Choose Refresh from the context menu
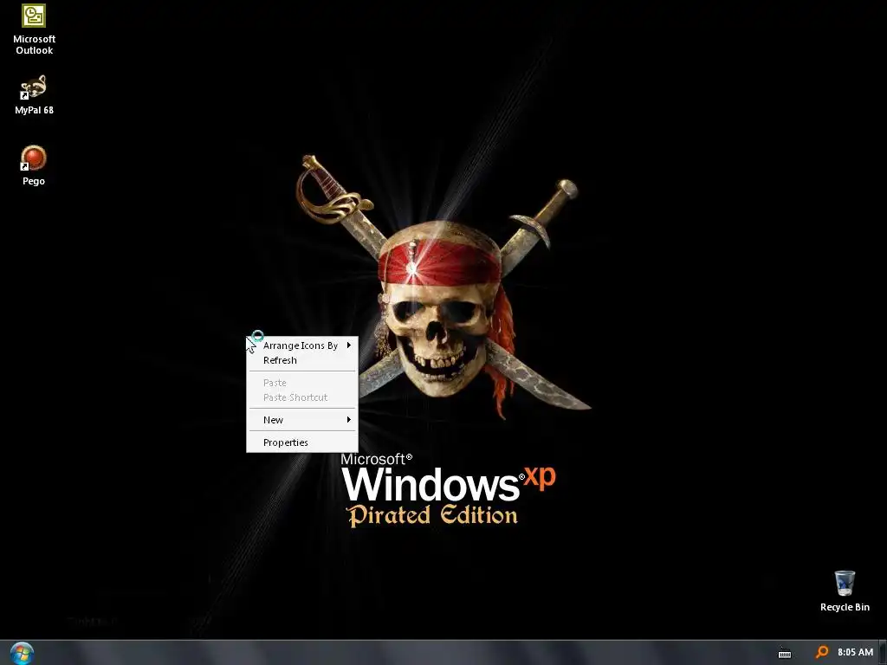887x665 pixels. click(302, 360)
